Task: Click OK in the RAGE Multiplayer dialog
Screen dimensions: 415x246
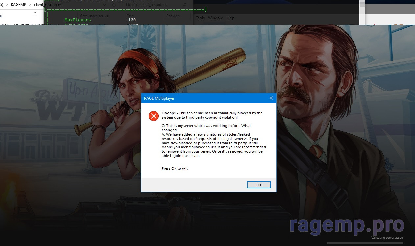Action: point(259,185)
